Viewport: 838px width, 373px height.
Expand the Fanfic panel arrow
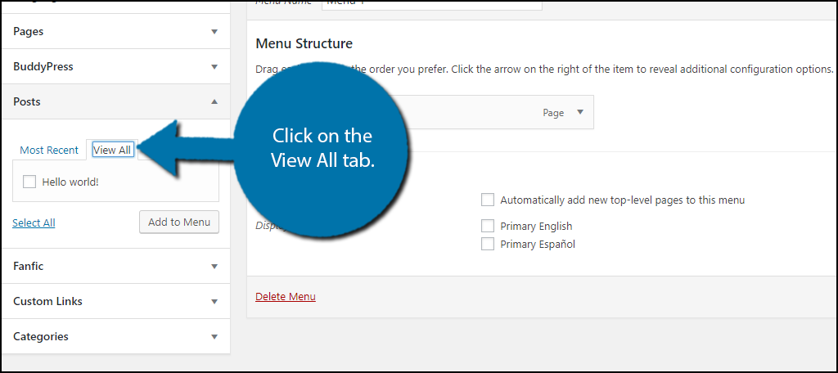[x=214, y=267]
